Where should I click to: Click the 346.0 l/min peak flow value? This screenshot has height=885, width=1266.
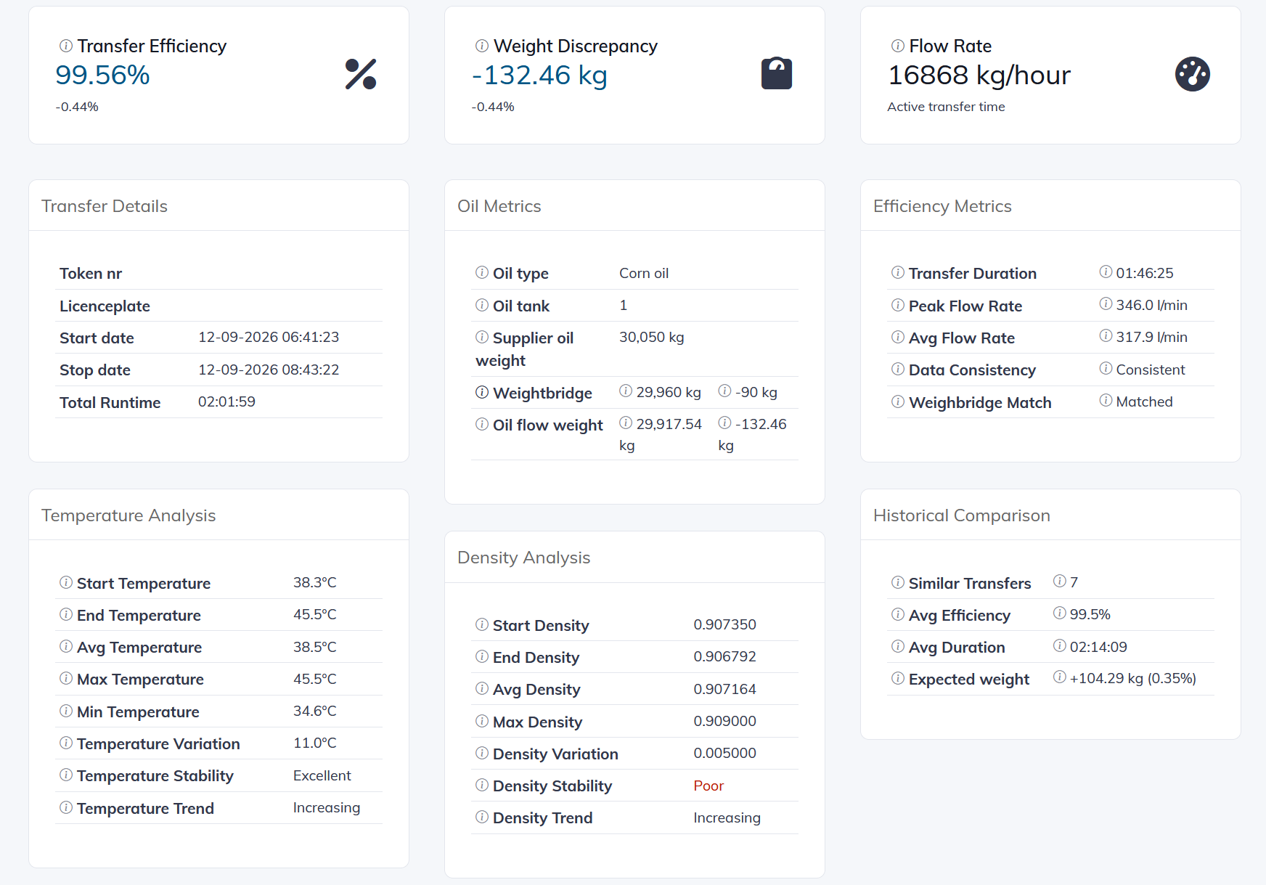pyautogui.click(x=1151, y=305)
